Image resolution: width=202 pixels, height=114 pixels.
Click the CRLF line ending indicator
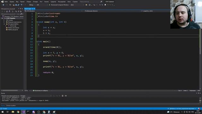pyautogui.click(x=199, y=91)
